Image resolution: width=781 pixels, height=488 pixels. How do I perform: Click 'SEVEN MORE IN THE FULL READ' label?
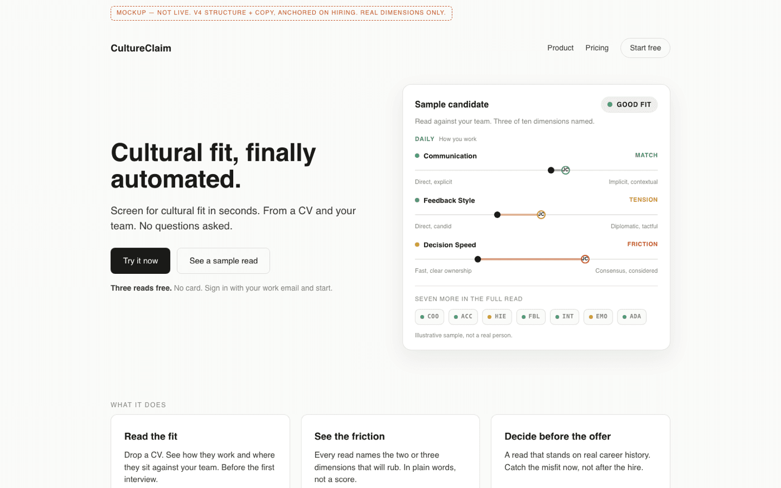[469, 299]
